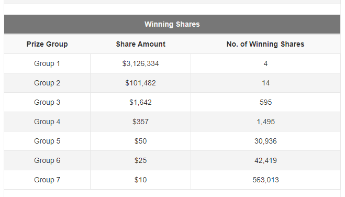Click the Group 4 row label
345x197 pixels.
pos(47,122)
